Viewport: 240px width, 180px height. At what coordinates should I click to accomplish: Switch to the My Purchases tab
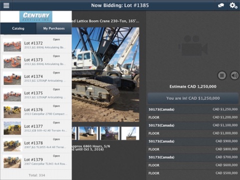point(54,28)
